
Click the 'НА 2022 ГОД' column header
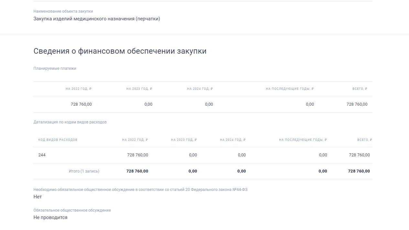pos(78,88)
